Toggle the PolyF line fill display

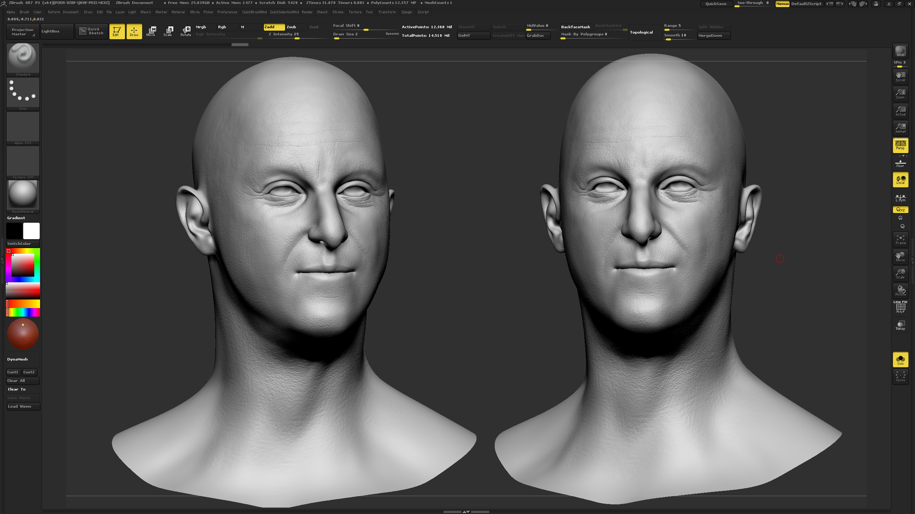point(900,307)
